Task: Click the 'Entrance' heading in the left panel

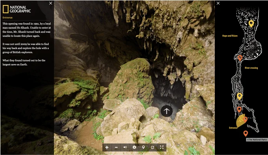Action: (7, 18)
